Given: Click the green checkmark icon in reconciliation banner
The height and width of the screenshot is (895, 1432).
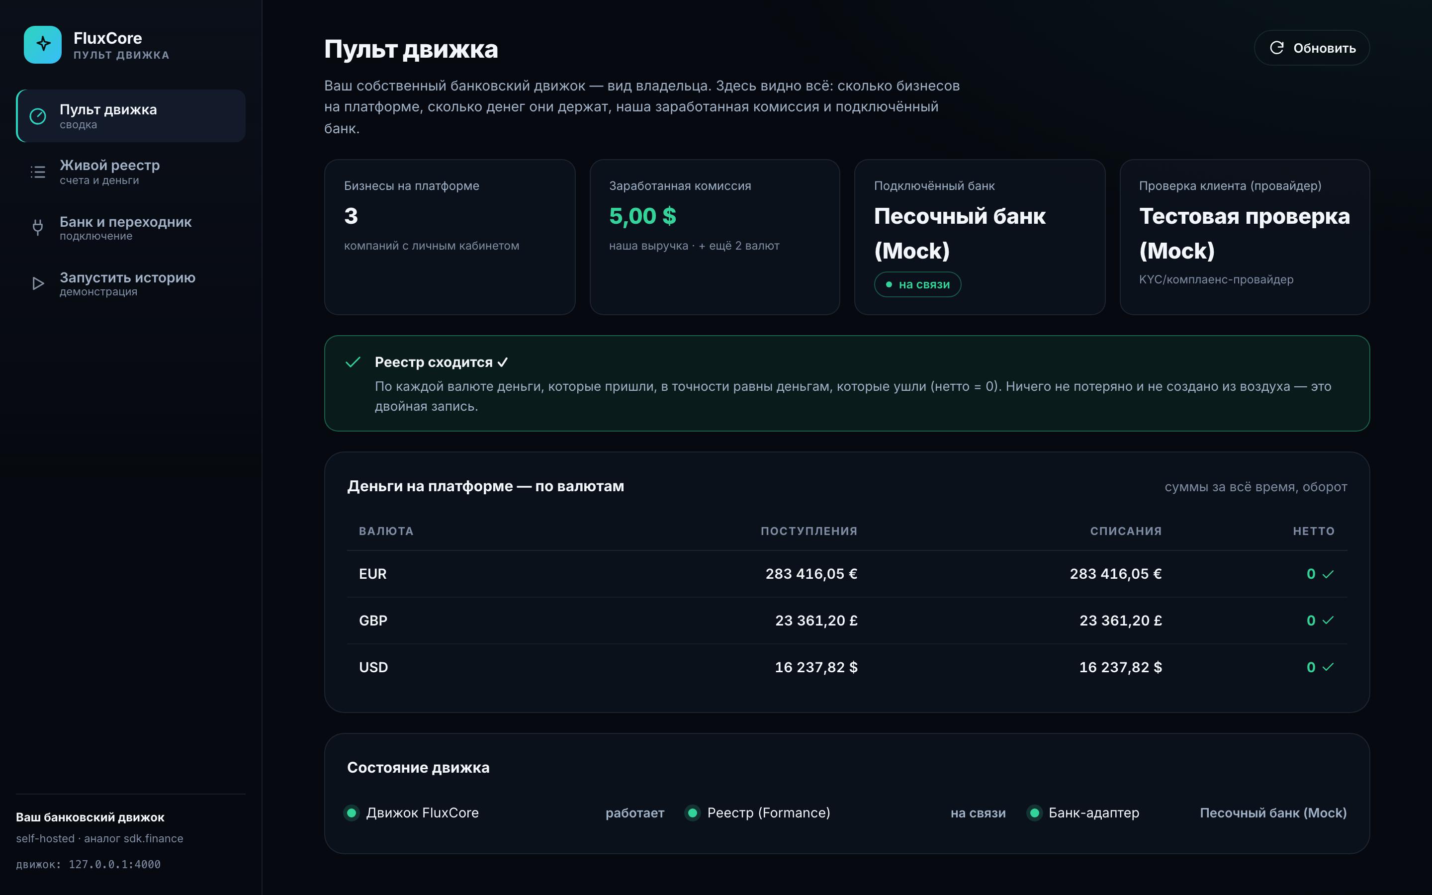Looking at the screenshot, I should tap(353, 362).
